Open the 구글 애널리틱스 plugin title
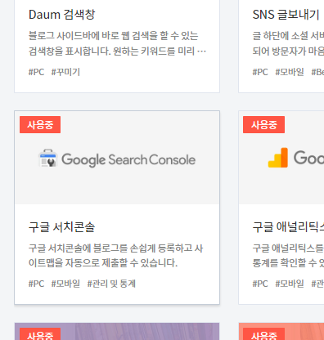 (288, 227)
